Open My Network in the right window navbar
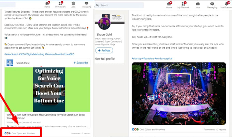The image size is (232, 137). 183,5
